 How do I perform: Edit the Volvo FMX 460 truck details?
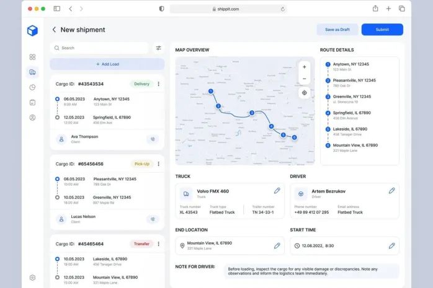tap(277, 191)
